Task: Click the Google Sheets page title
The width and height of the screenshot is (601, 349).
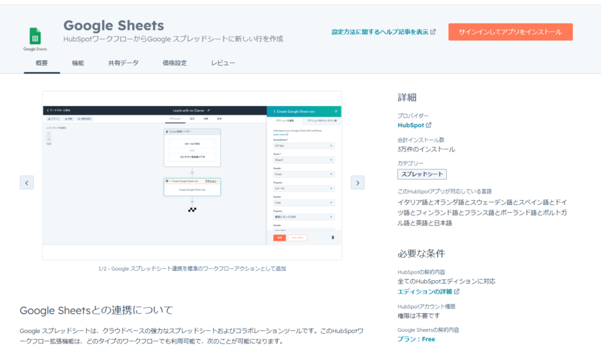Action: point(114,25)
